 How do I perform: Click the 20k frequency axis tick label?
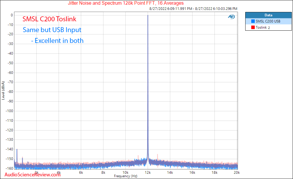pos(236,173)
